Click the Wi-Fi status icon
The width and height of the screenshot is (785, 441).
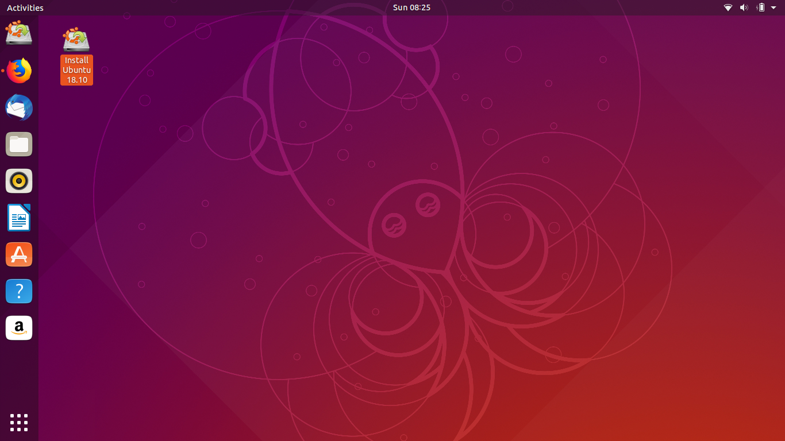click(x=728, y=7)
